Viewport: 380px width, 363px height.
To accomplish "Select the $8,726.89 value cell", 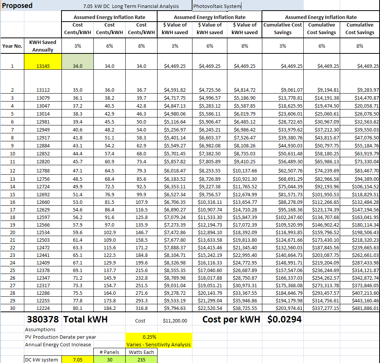I will pyautogui.click(x=210, y=179).
